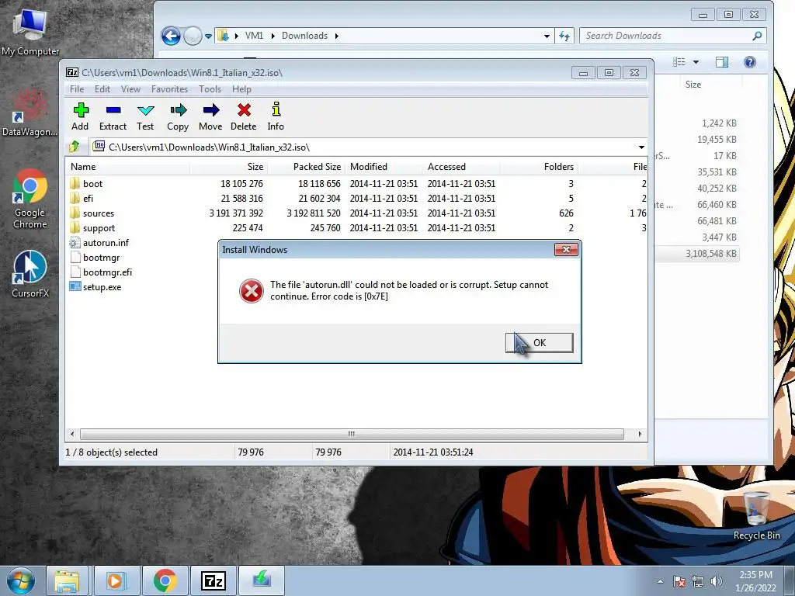The width and height of the screenshot is (795, 596).
Task: Click the Action Center flag icon
Action: 679,581
